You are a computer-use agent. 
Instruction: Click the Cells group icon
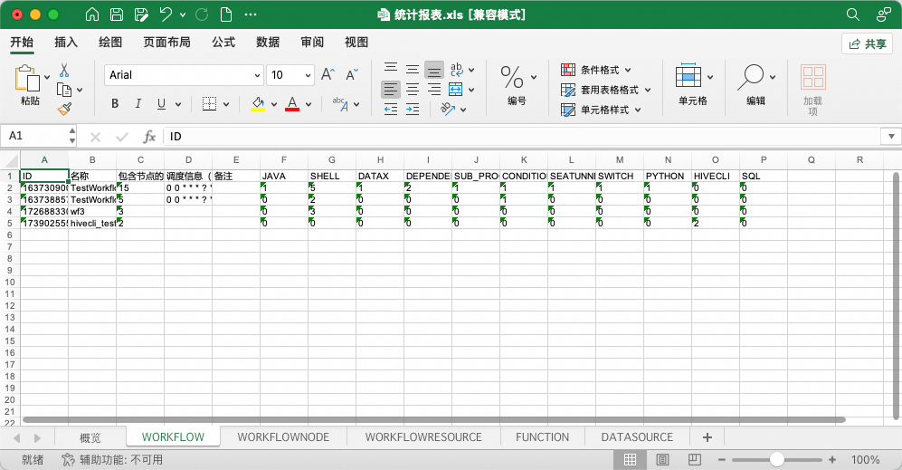(x=688, y=75)
